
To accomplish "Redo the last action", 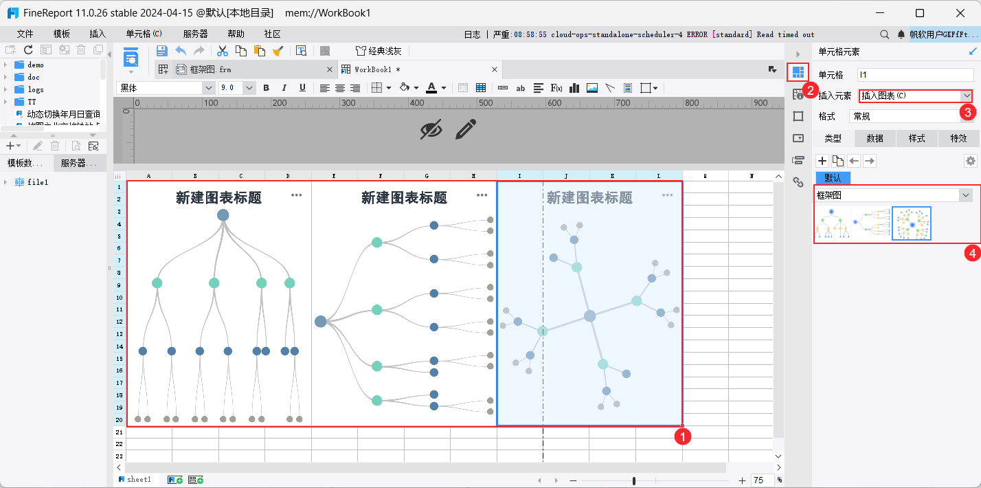I will (x=199, y=50).
